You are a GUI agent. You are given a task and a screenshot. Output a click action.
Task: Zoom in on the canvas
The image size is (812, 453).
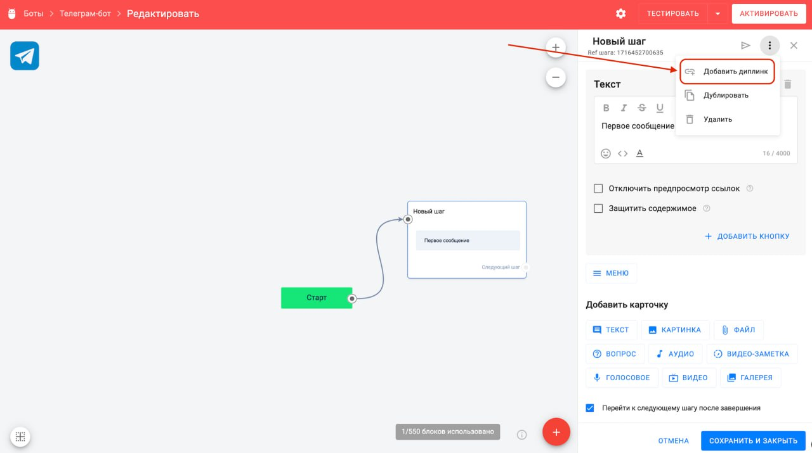(555, 47)
